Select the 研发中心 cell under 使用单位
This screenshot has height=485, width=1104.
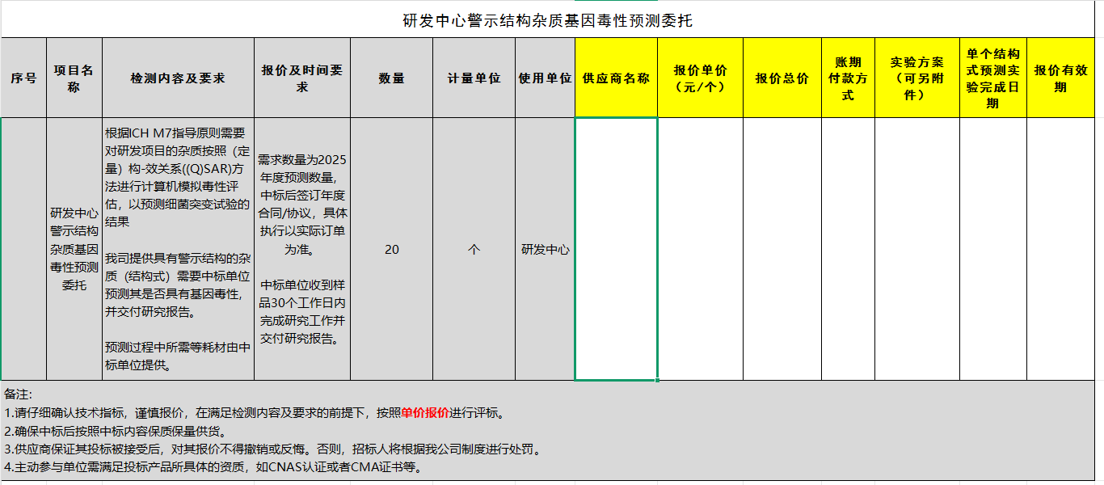(x=546, y=250)
